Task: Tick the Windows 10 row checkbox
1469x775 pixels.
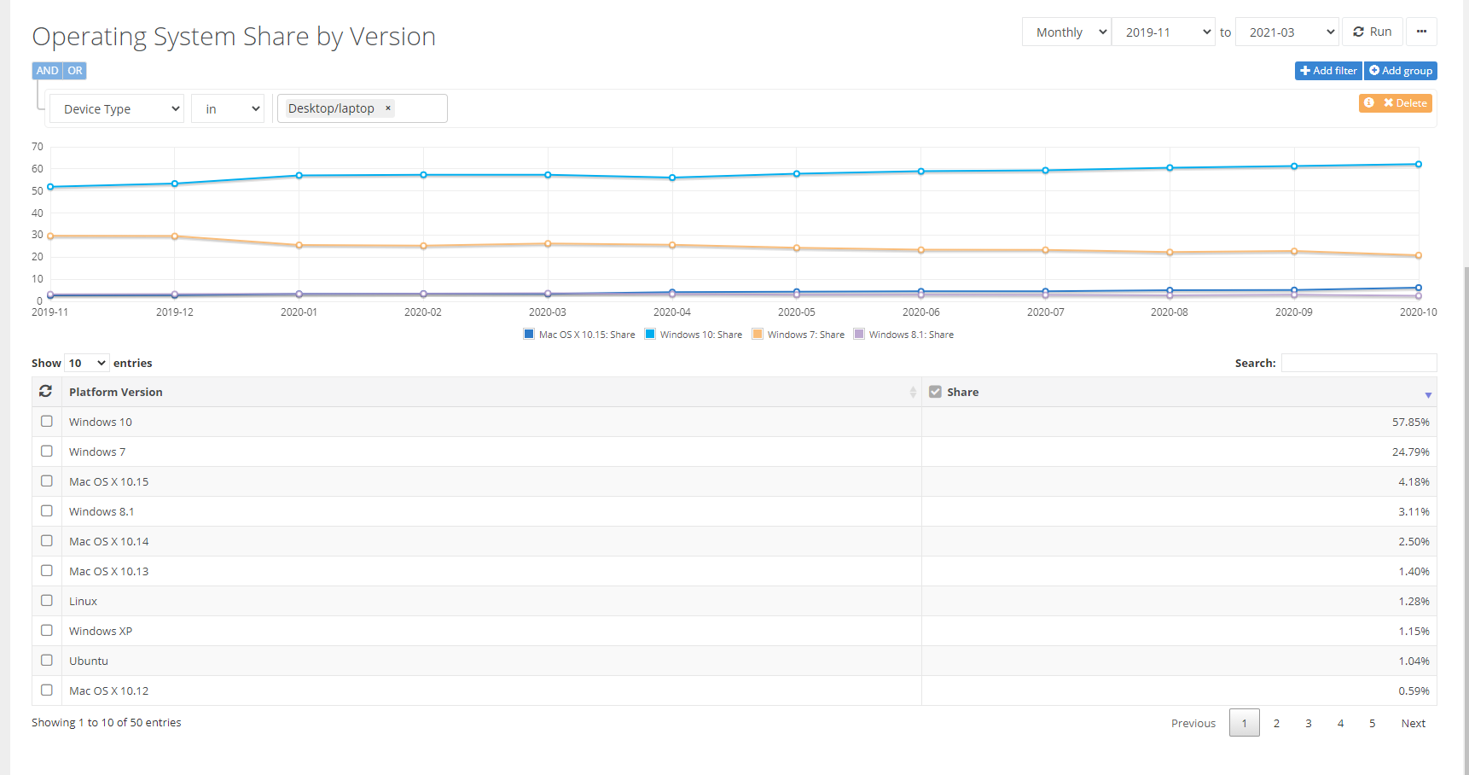Action: click(x=47, y=421)
